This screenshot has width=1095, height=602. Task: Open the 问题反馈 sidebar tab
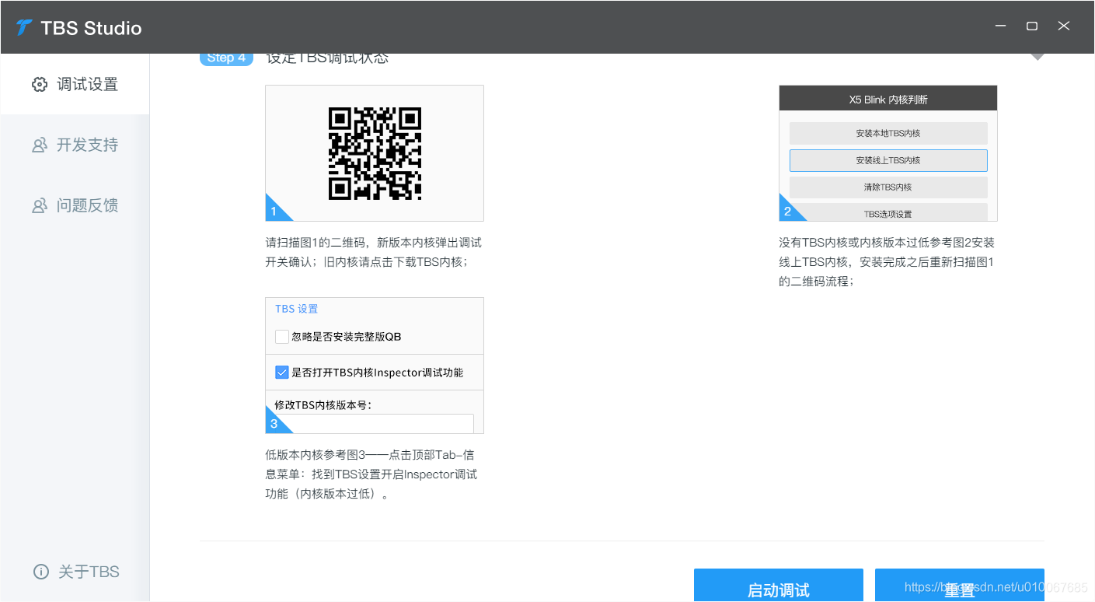click(x=75, y=205)
